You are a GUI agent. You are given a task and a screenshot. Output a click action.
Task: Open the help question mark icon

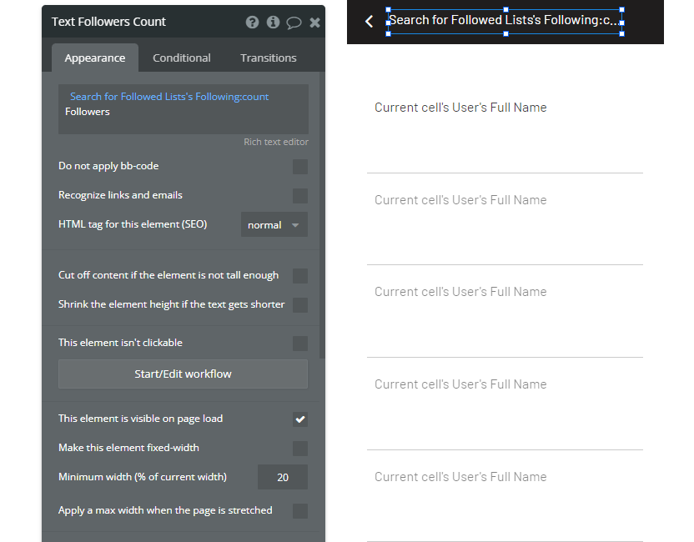click(x=252, y=23)
